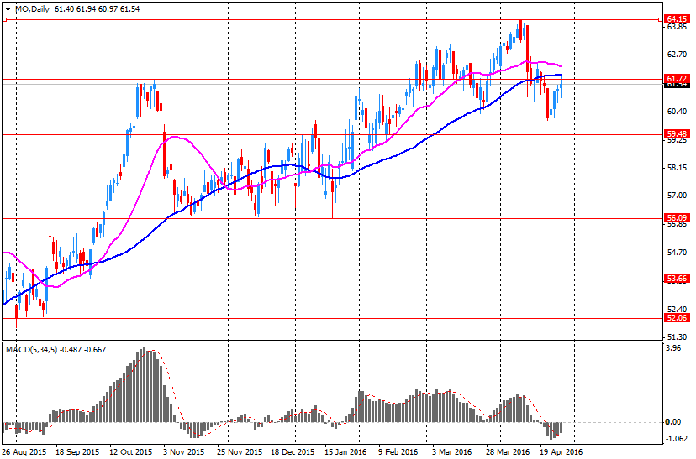
Task: Click the -1.062 value on MACD scale
Action: pos(676,439)
